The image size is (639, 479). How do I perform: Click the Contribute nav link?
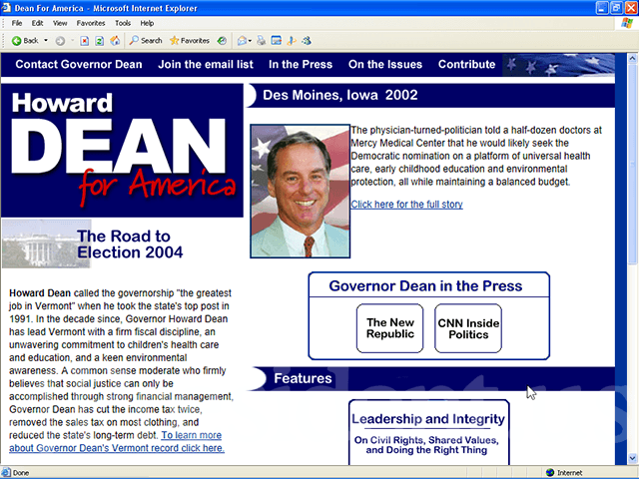coord(466,64)
